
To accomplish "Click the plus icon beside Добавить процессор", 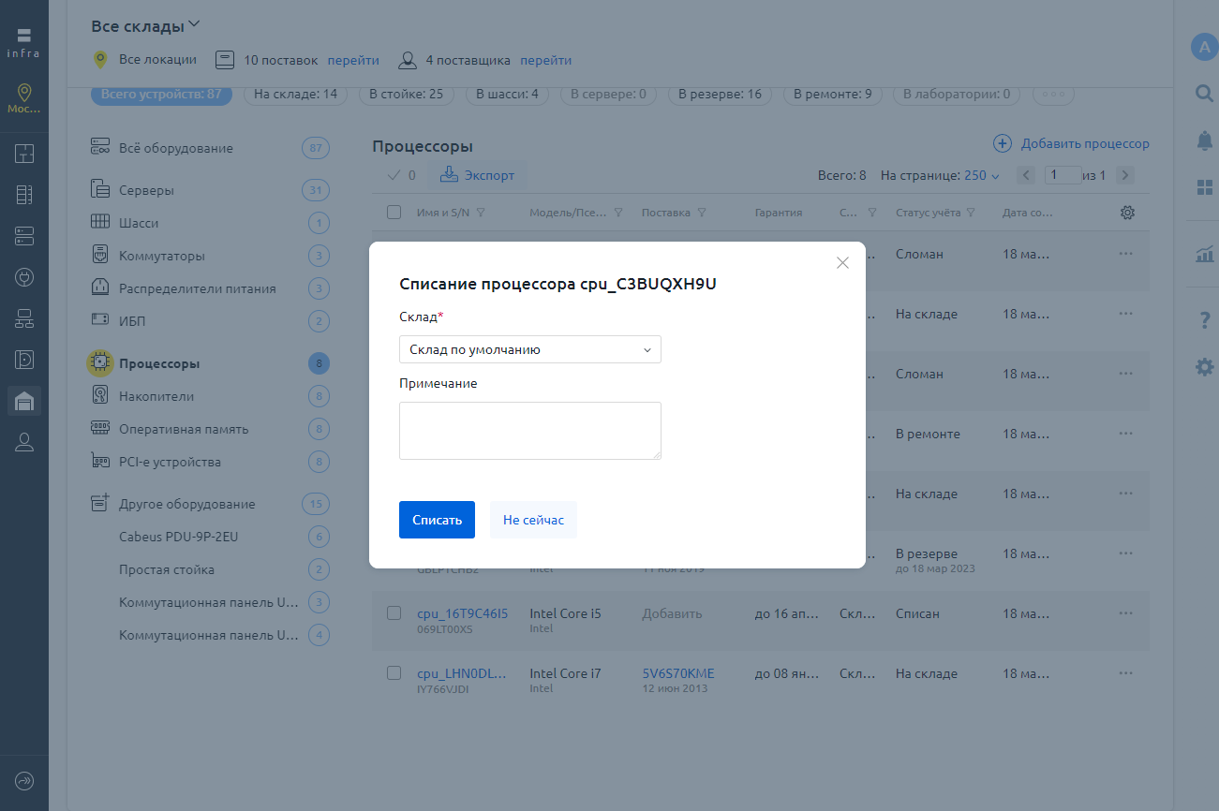I will tap(1003, 143).
